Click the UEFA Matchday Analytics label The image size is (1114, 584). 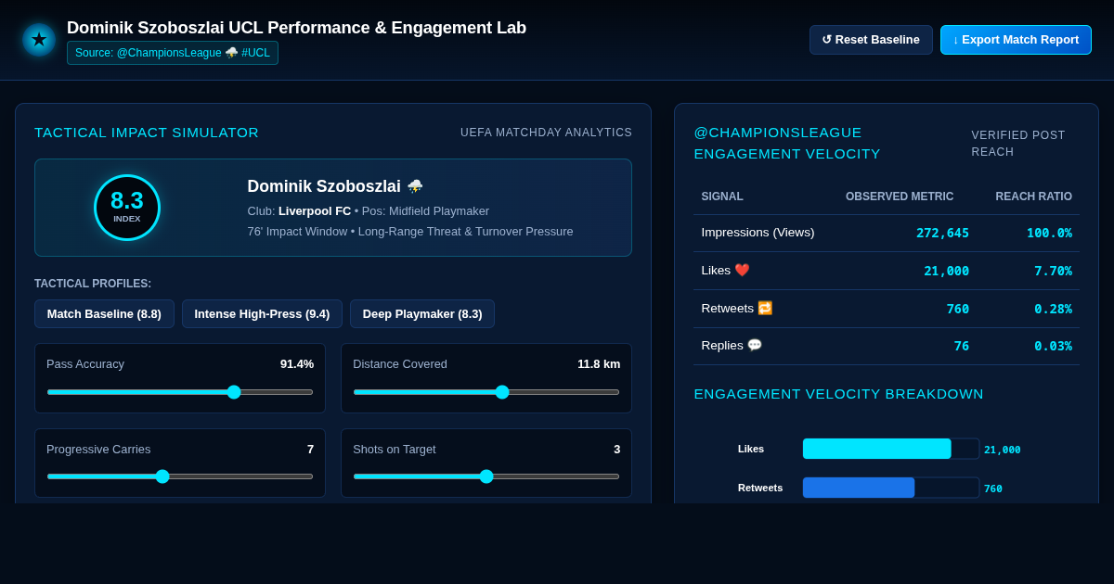coord(546,133)
